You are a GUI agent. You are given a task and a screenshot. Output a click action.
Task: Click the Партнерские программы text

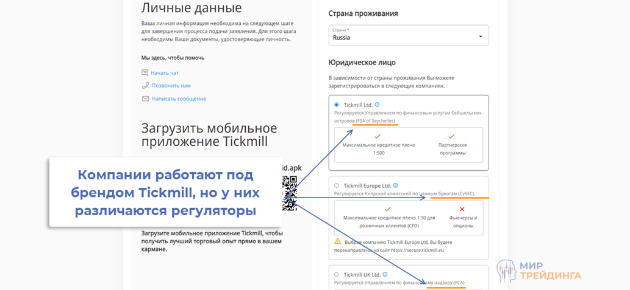(453, 149)
